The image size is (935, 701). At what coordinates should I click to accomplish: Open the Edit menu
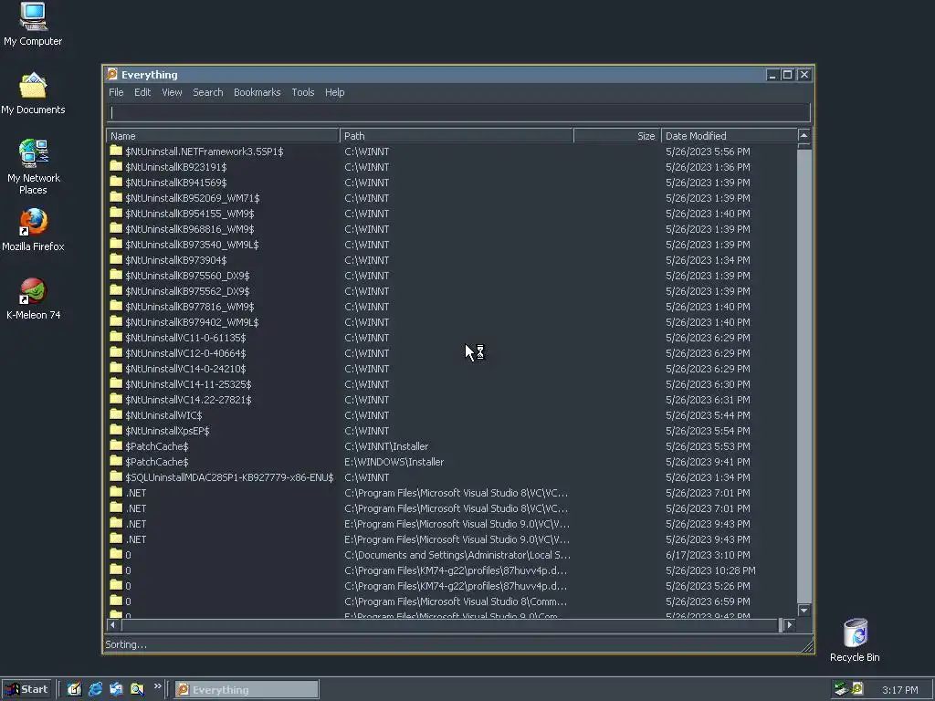pos(142,92)
